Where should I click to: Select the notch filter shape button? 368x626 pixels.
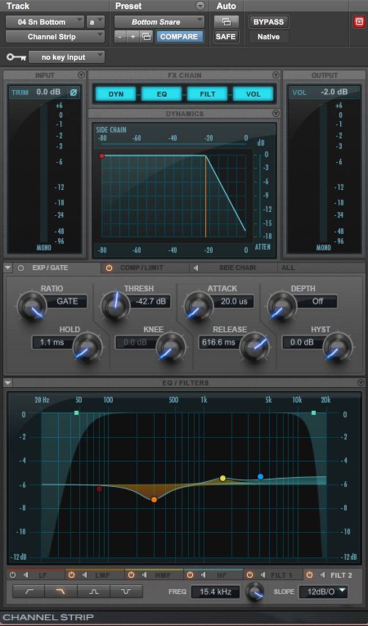coord(126,591)
